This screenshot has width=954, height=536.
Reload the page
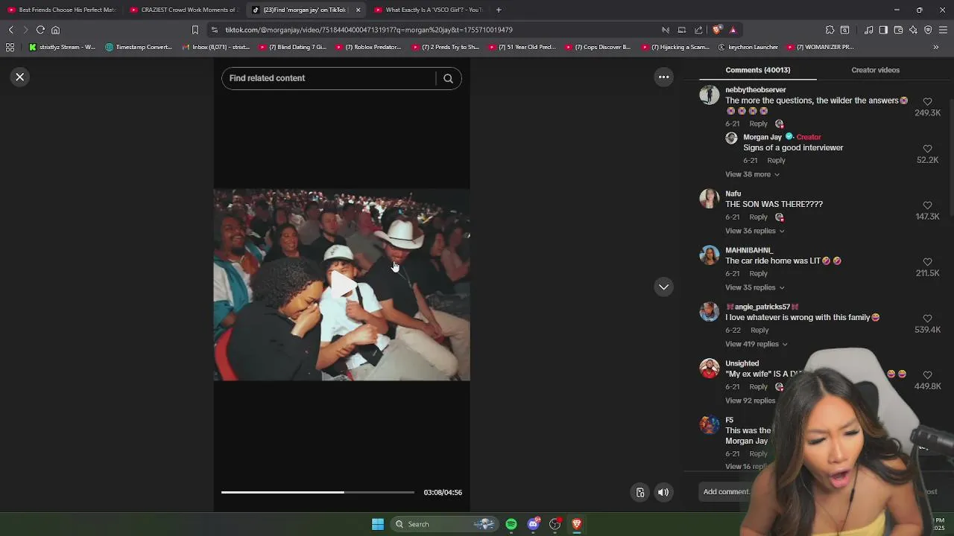click(x=40, y=30)
